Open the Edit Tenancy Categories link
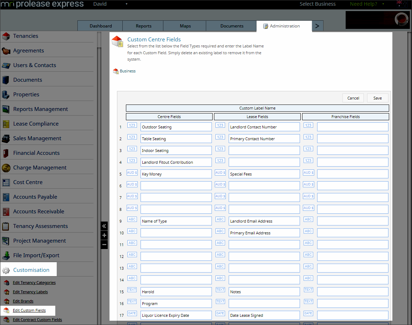The height and width of the screenshot is (325, 412). pos(34,283)
